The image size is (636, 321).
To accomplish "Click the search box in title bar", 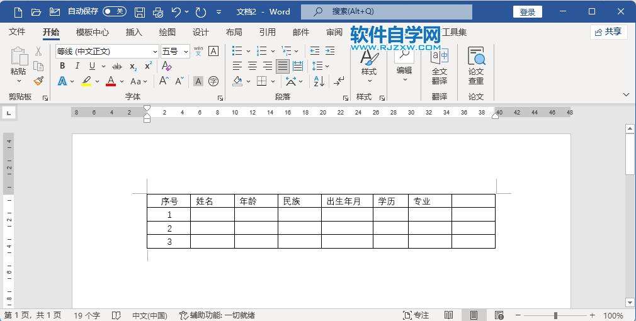I will tap(387, 12).
